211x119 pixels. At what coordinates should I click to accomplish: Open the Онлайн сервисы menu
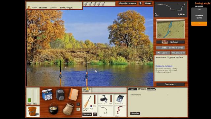128,3
